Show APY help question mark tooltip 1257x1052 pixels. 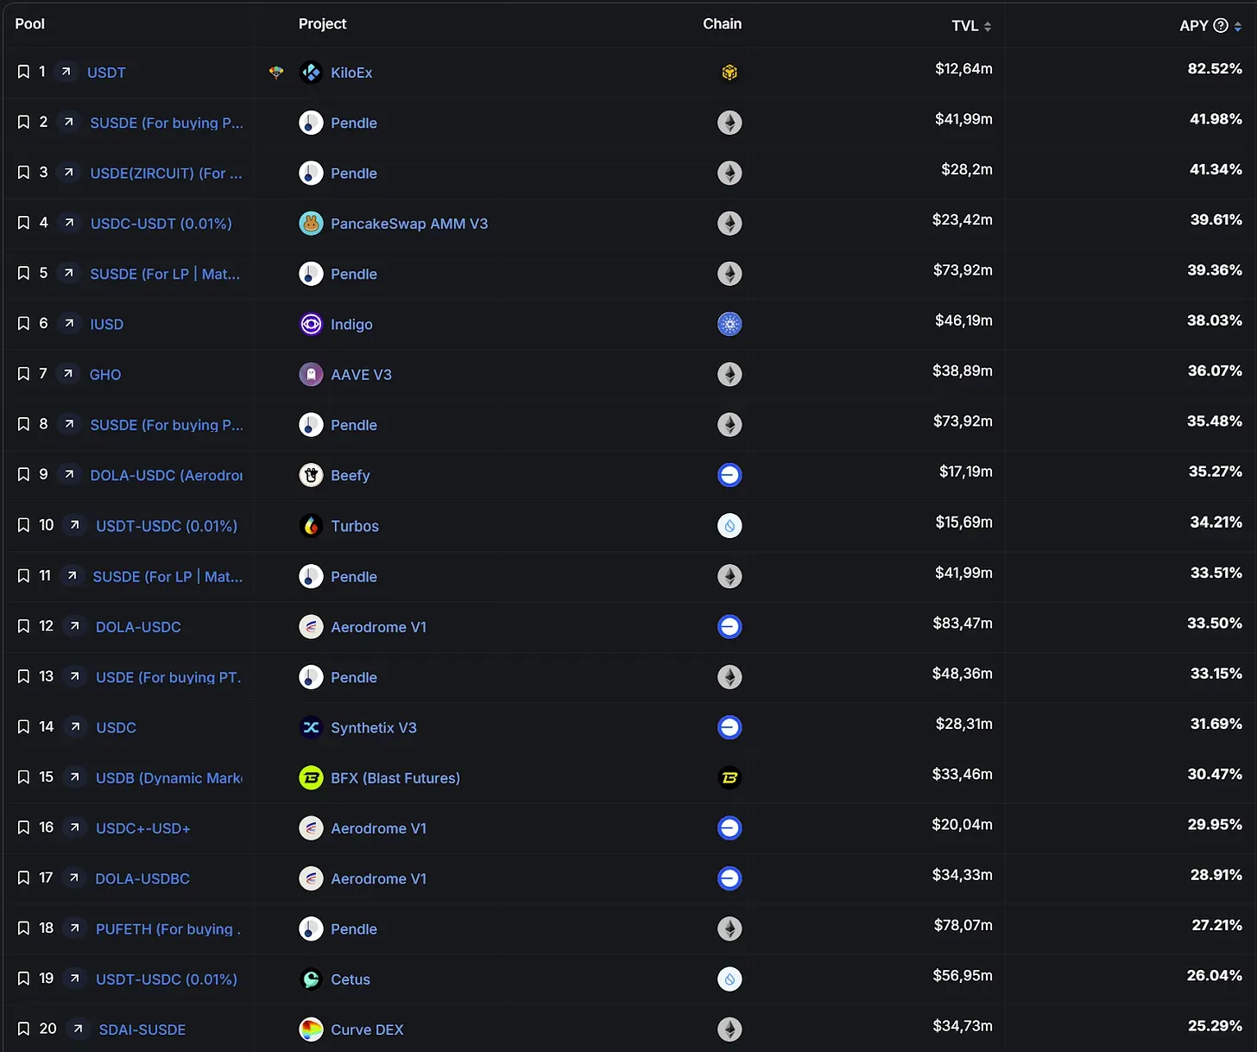pos(1221,26)
